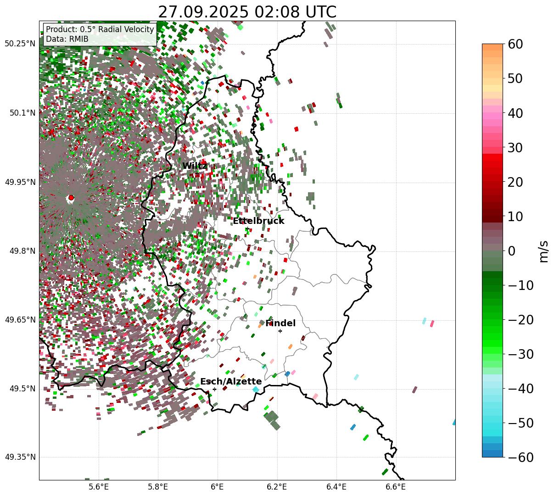Screen dimensions: 554x496
Task: Click the colorbar label 60
Action: 515,44
